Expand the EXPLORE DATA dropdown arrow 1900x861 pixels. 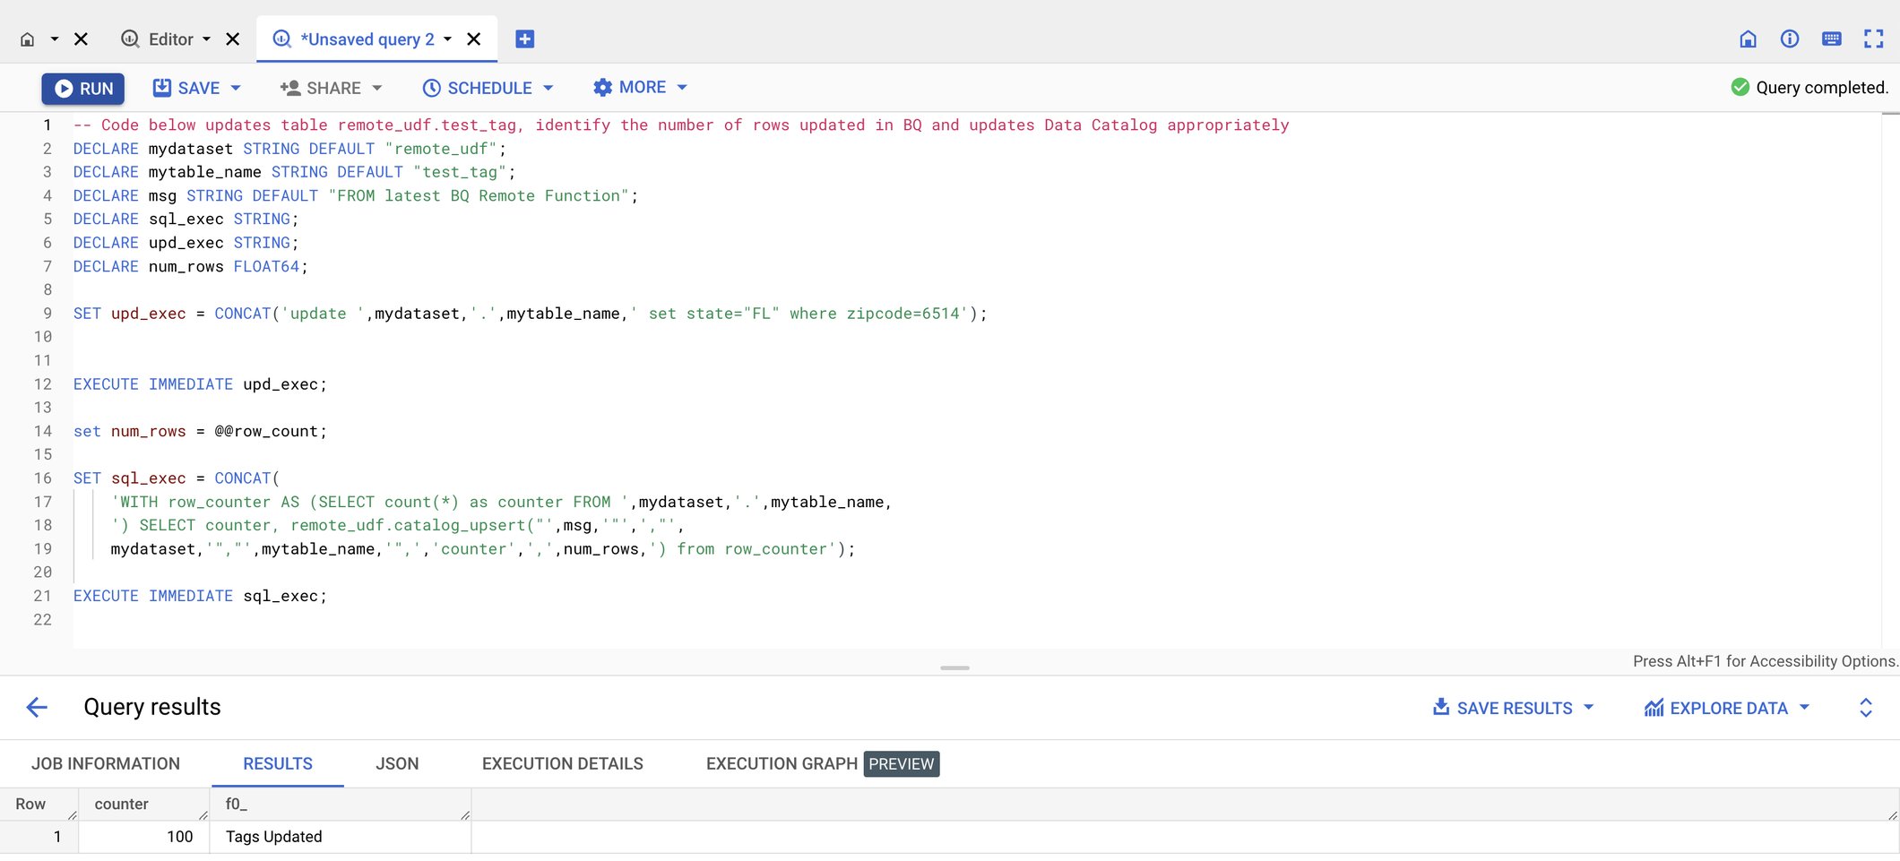(1804, 708)
